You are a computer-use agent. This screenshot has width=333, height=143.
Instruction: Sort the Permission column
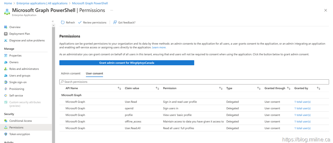(x=221, y=88)
